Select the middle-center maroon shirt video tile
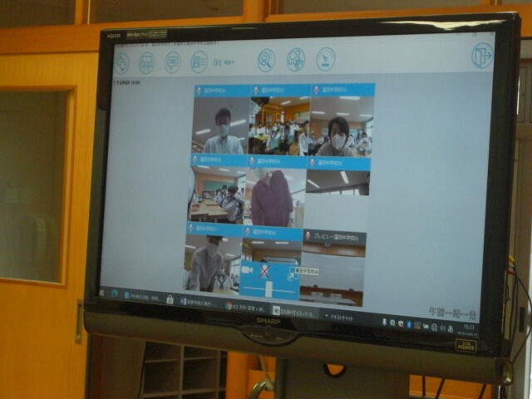The height and width of the screenshot is (399, 532). point(274,198)
